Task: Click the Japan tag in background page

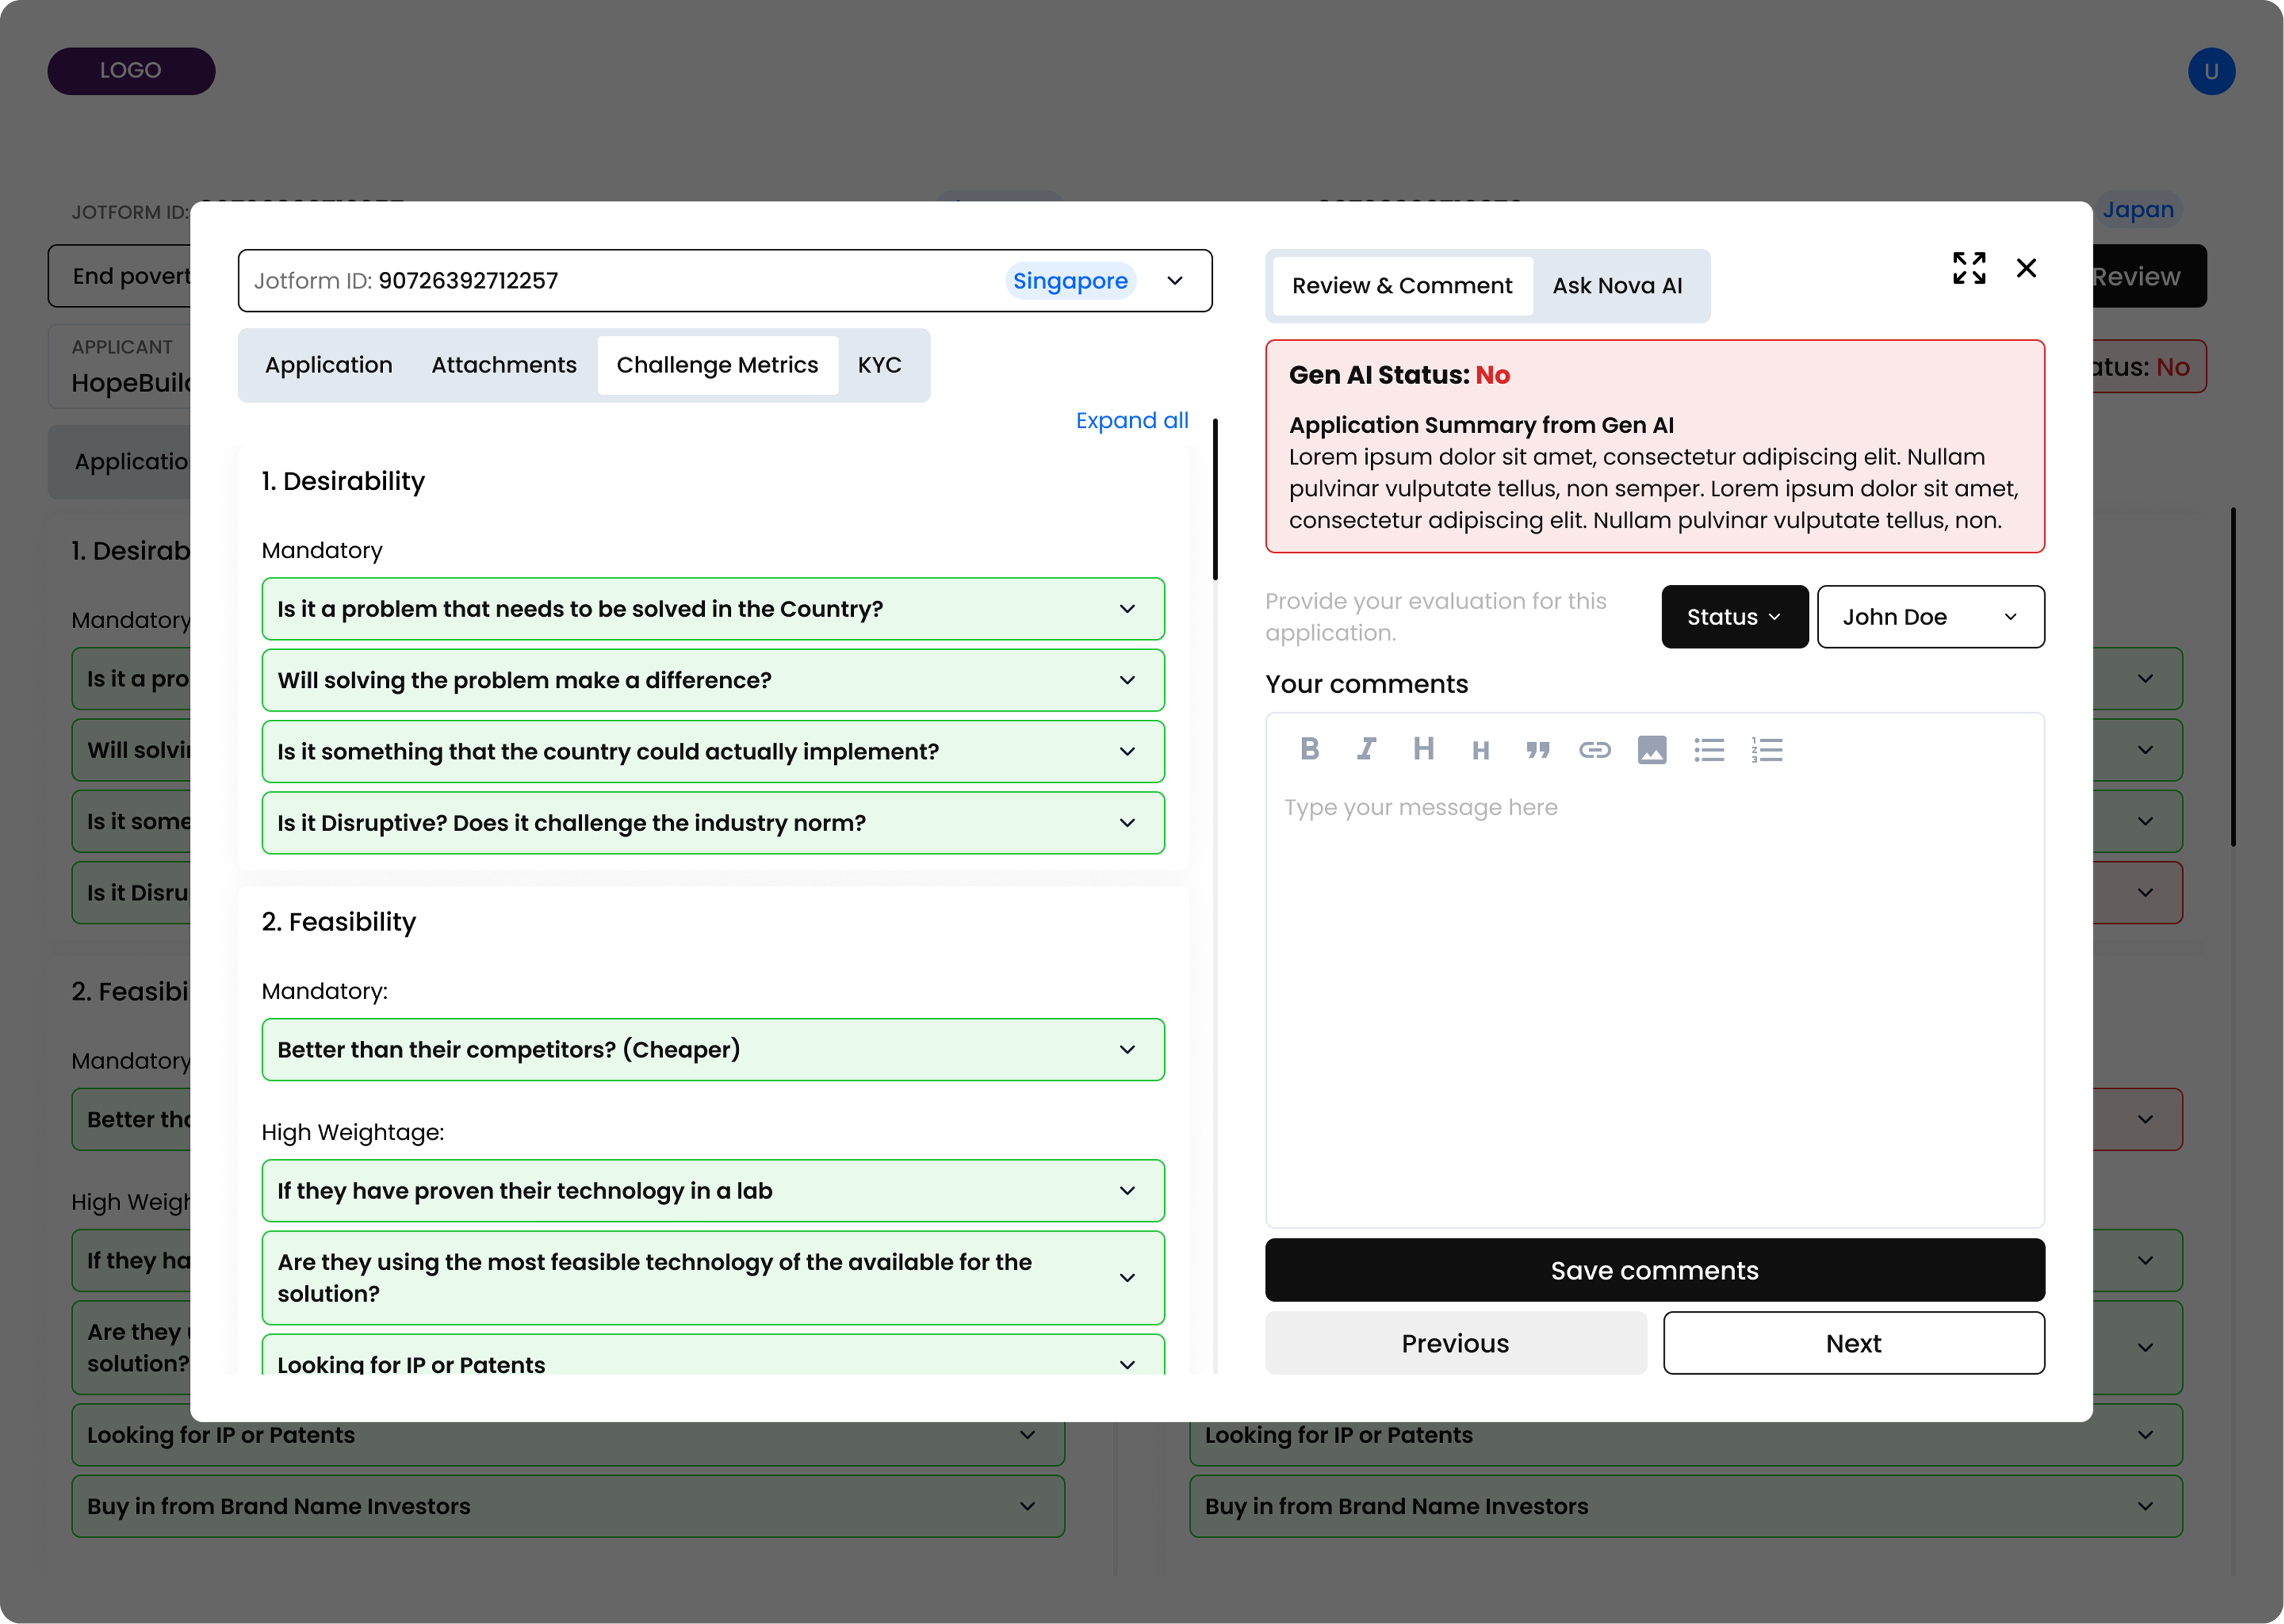Action: [2137, 210]
